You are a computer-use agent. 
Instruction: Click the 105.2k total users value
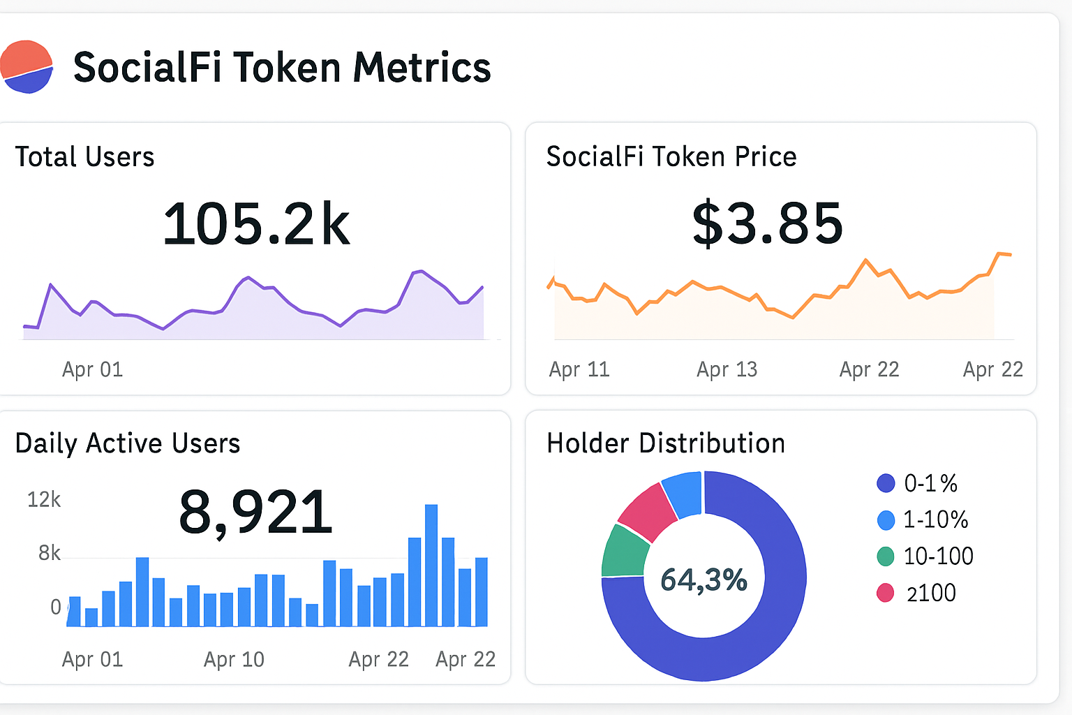pos(257,223)
